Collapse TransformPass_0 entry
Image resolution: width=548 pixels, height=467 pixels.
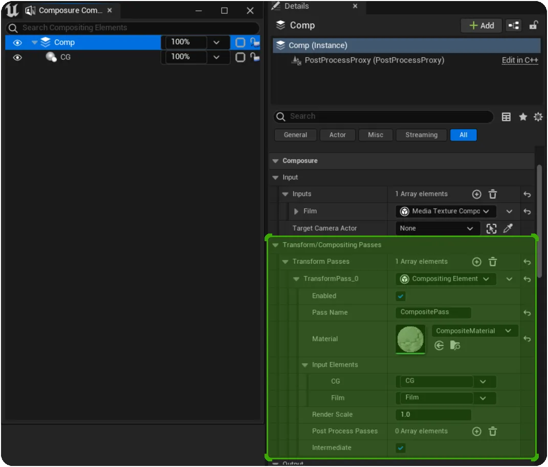pos(296,279)
